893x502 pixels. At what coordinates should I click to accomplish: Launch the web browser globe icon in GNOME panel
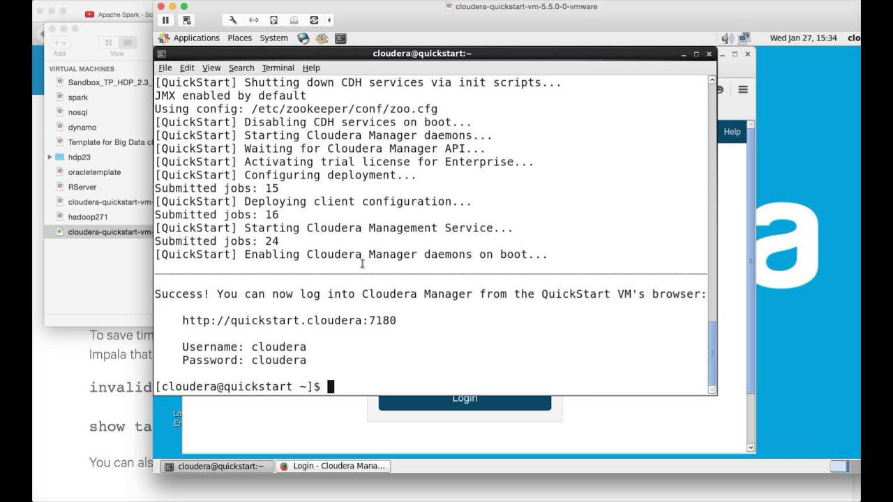click(303, 38)
